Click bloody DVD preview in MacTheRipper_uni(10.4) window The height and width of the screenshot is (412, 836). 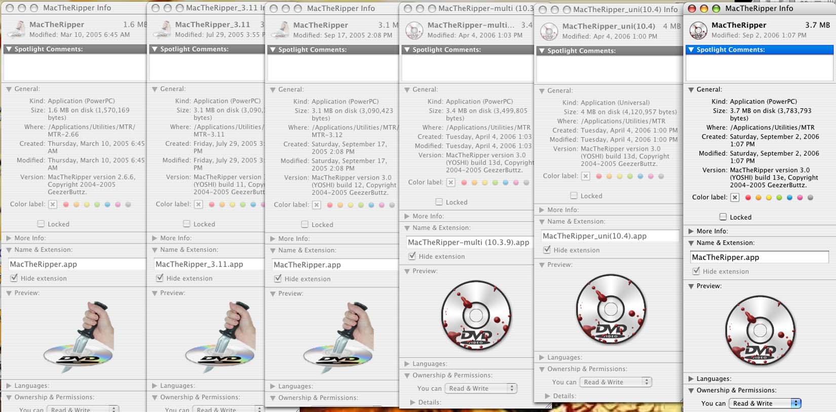(x=611, y=309)
